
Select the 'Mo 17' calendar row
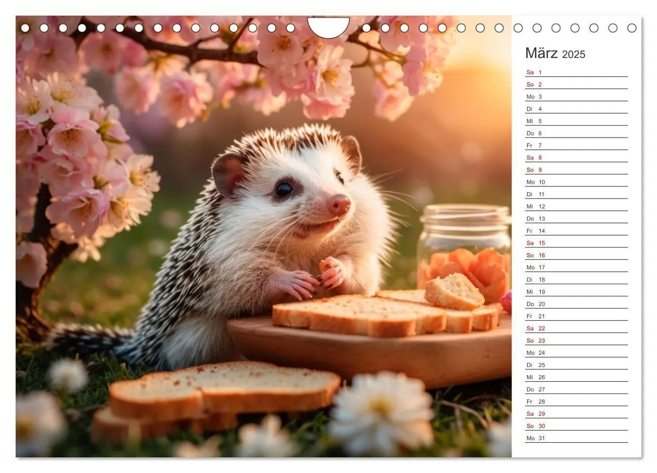pos(576,267)
